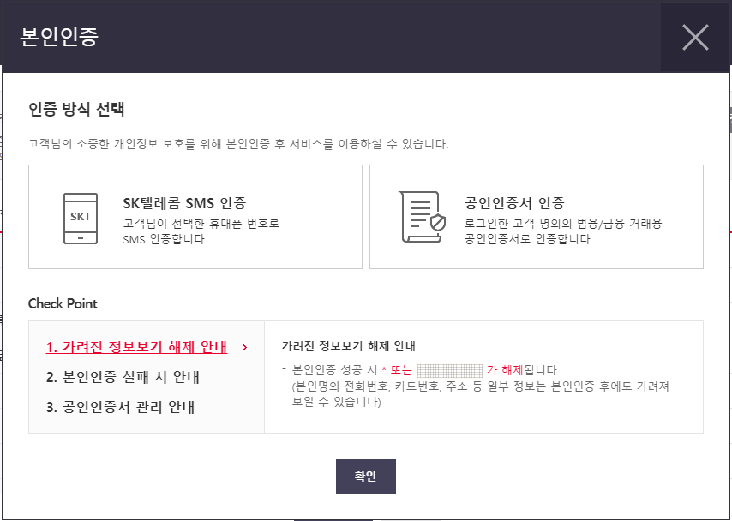Click the 확인 button
732x521 pixels.
(x=365, y=476)
